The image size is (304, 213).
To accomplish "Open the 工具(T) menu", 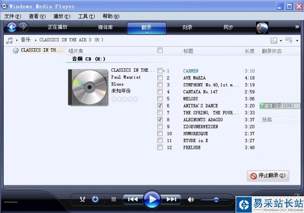I will [87, 16].
